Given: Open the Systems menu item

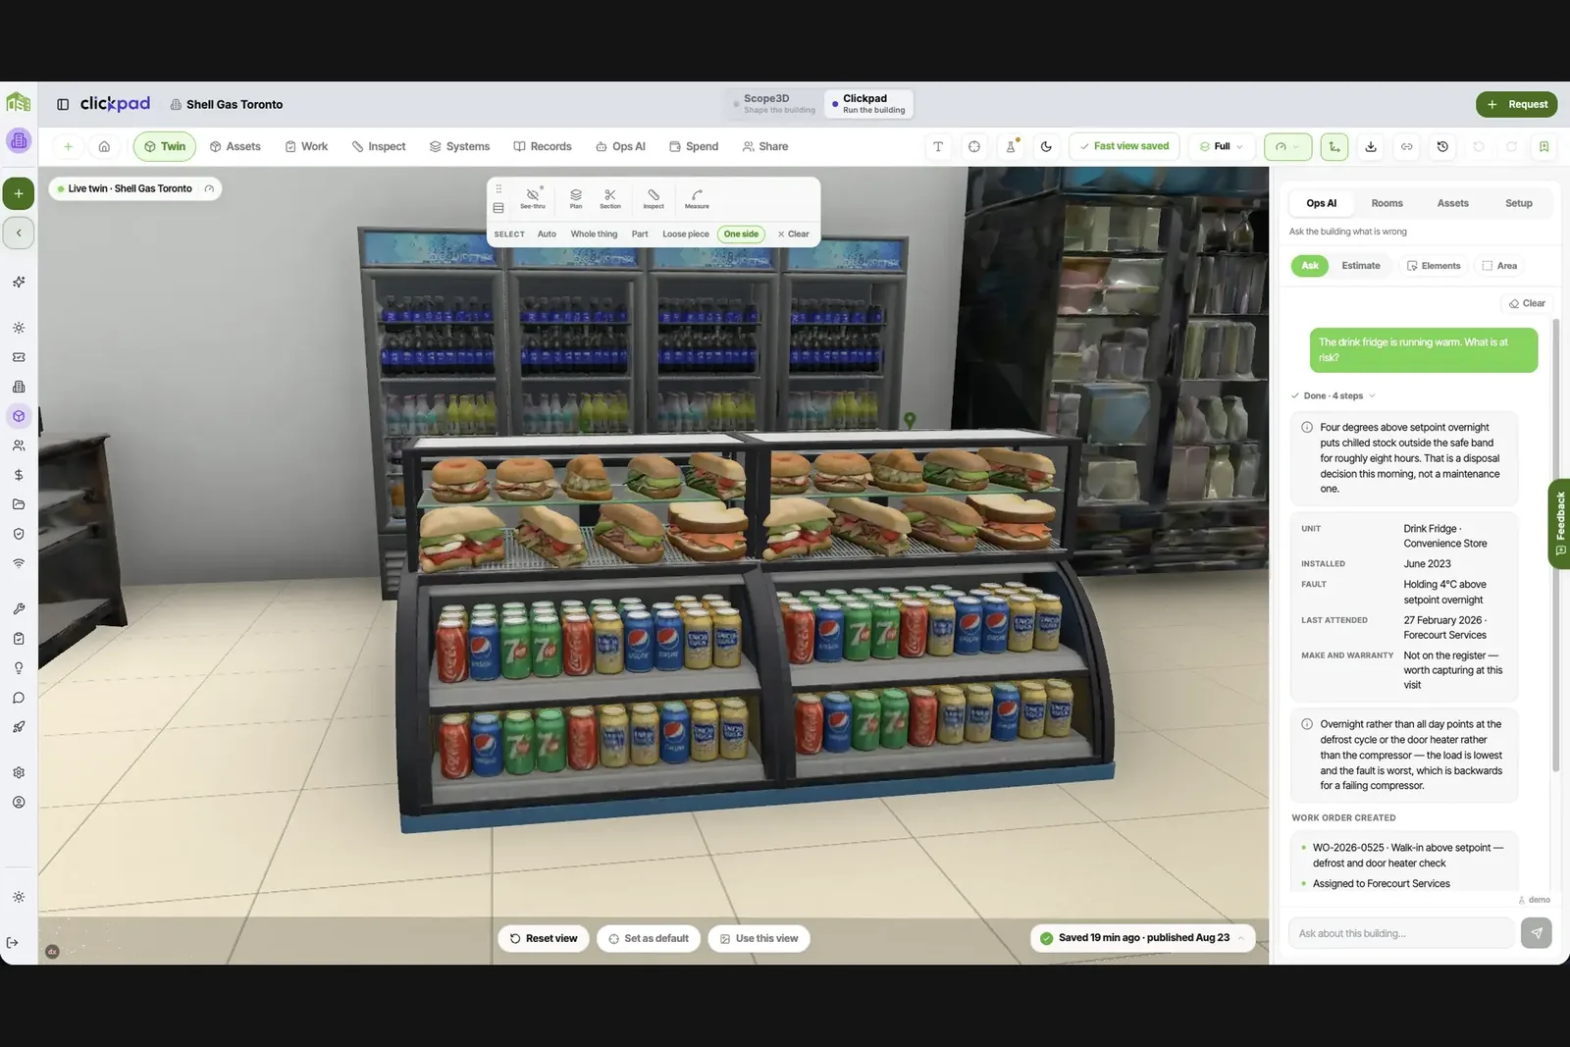Looking at the screenshot, I should 459,146.
